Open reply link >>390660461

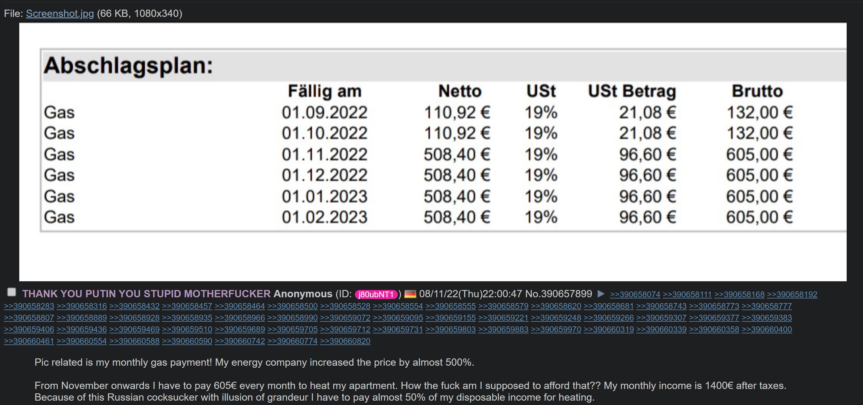click(x=29, y=341)
